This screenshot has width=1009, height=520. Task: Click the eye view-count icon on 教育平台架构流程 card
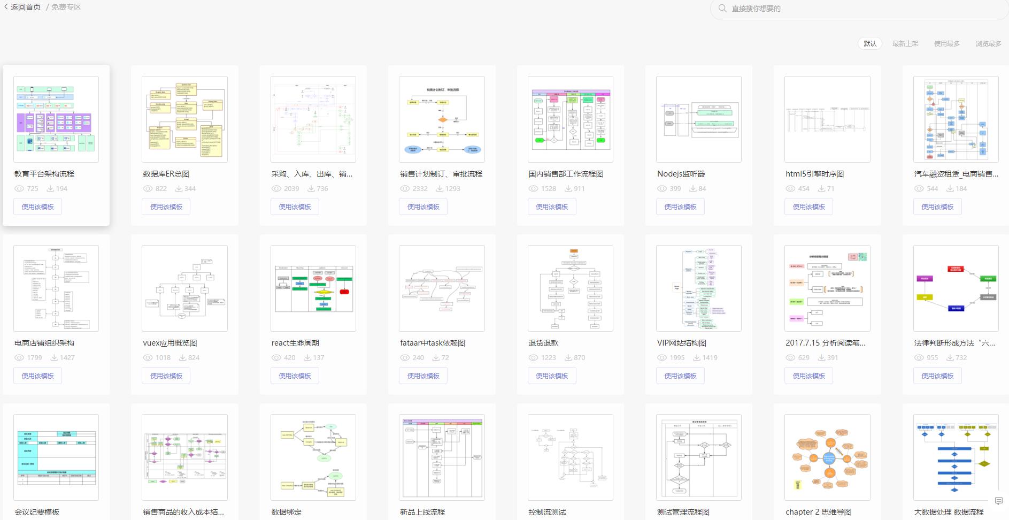[x=20, y=188]
